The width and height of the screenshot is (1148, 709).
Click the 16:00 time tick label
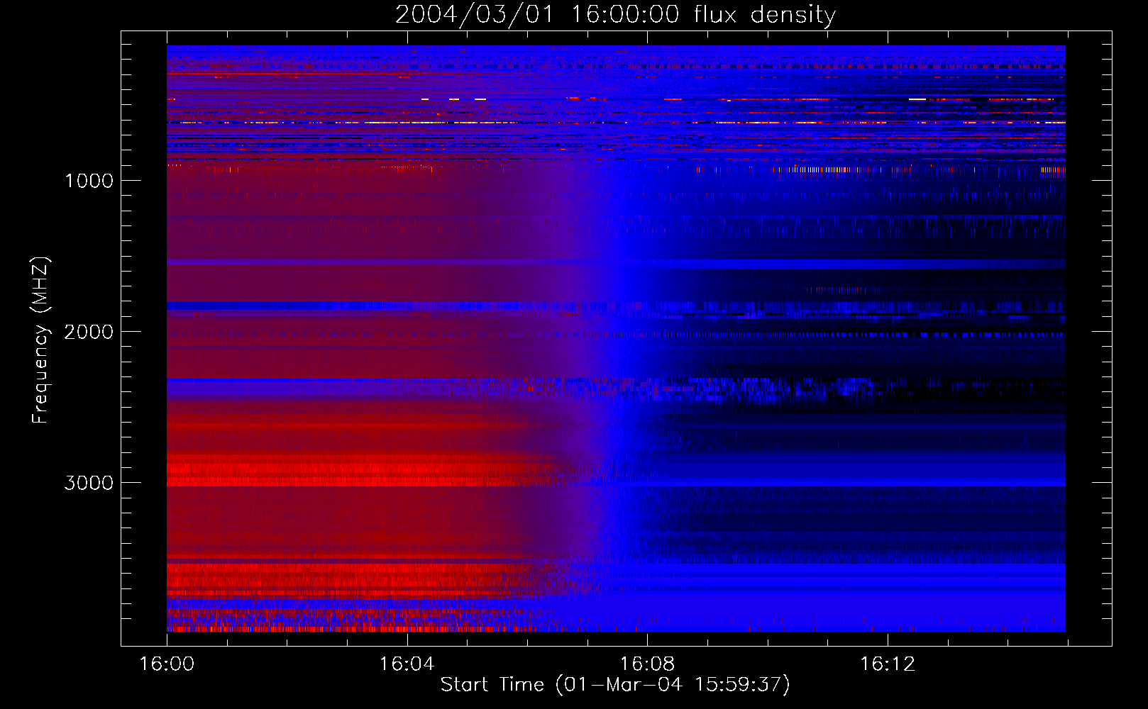(167, 664)
